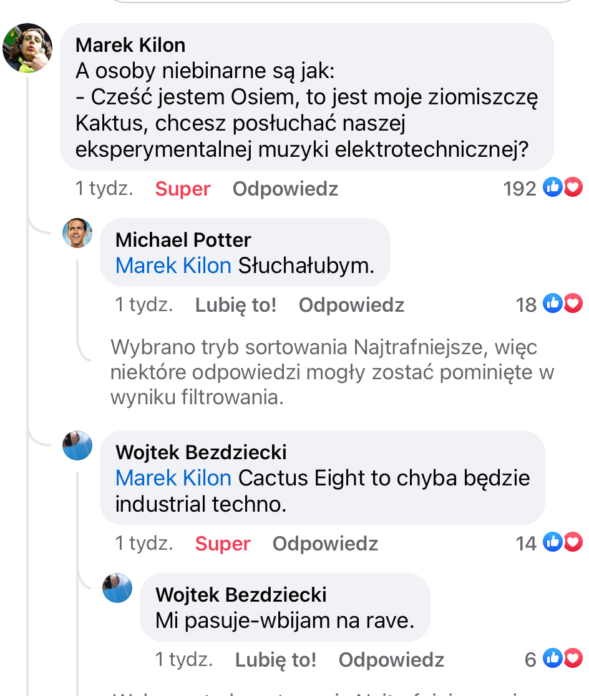Like Michael Potter's reply with Lubię to!
Viewport: 589px width, 696px height.
point(236,305)
